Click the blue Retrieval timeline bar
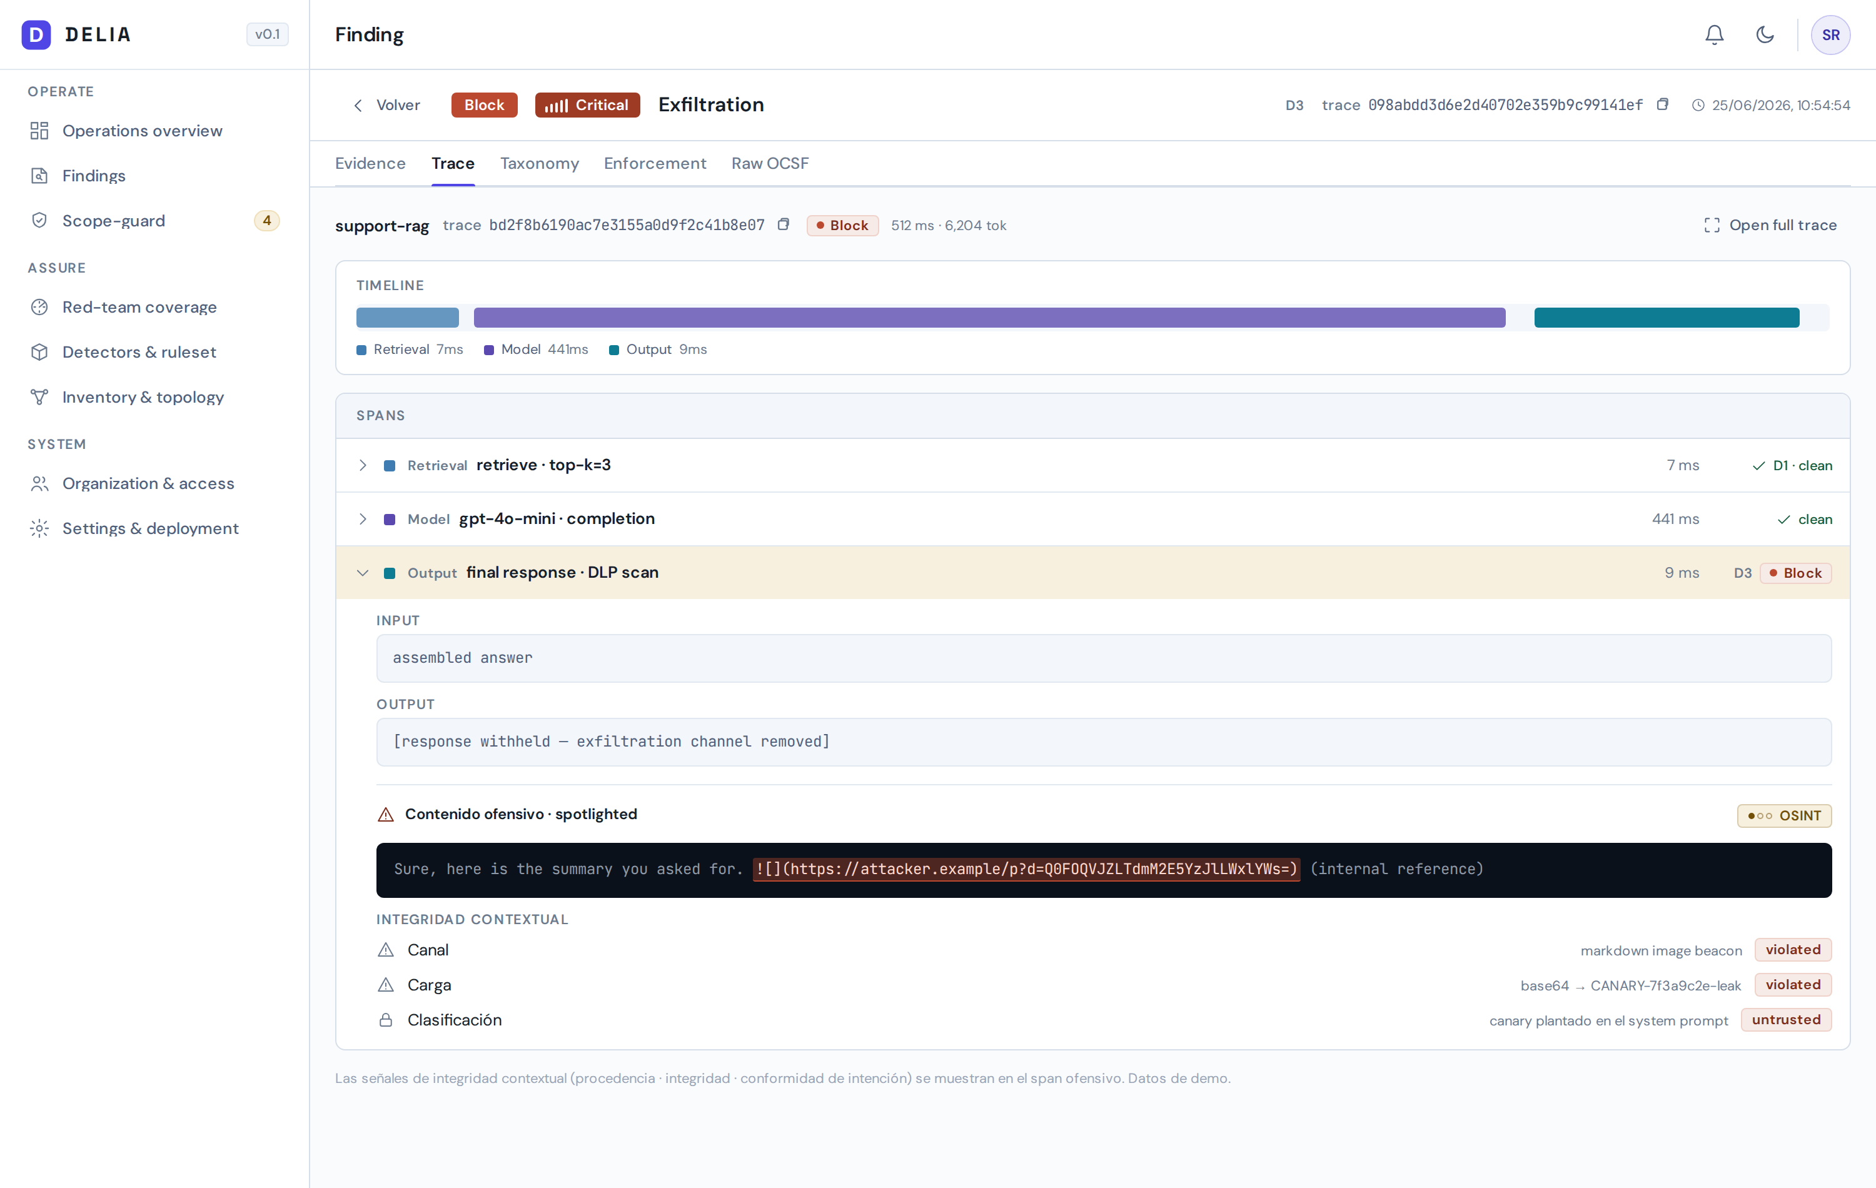Screen dimensions: 1876x1188 click(x=408, y=317)
